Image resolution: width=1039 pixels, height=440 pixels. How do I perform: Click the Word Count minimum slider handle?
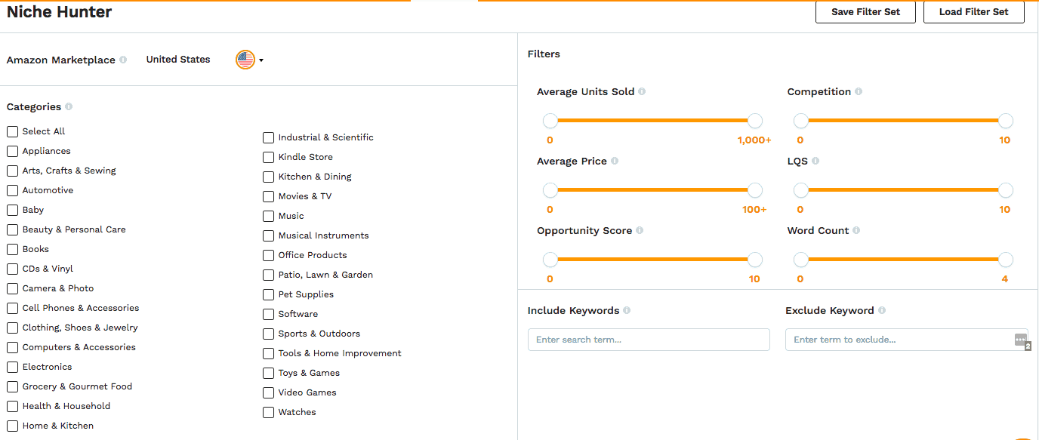coord(801,260)
